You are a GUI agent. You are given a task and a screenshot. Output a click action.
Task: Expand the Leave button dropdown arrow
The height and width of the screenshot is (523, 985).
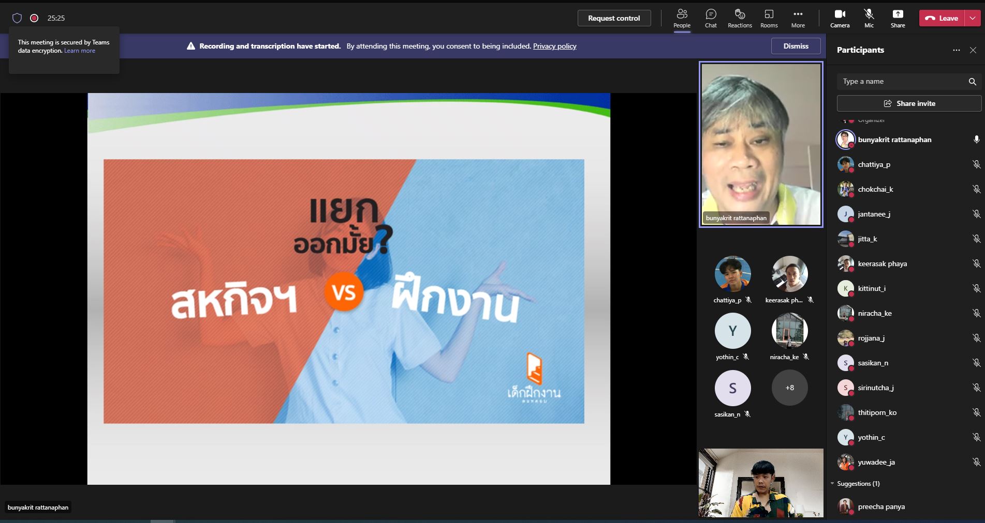pyautogui.click(x=973, y=18)
